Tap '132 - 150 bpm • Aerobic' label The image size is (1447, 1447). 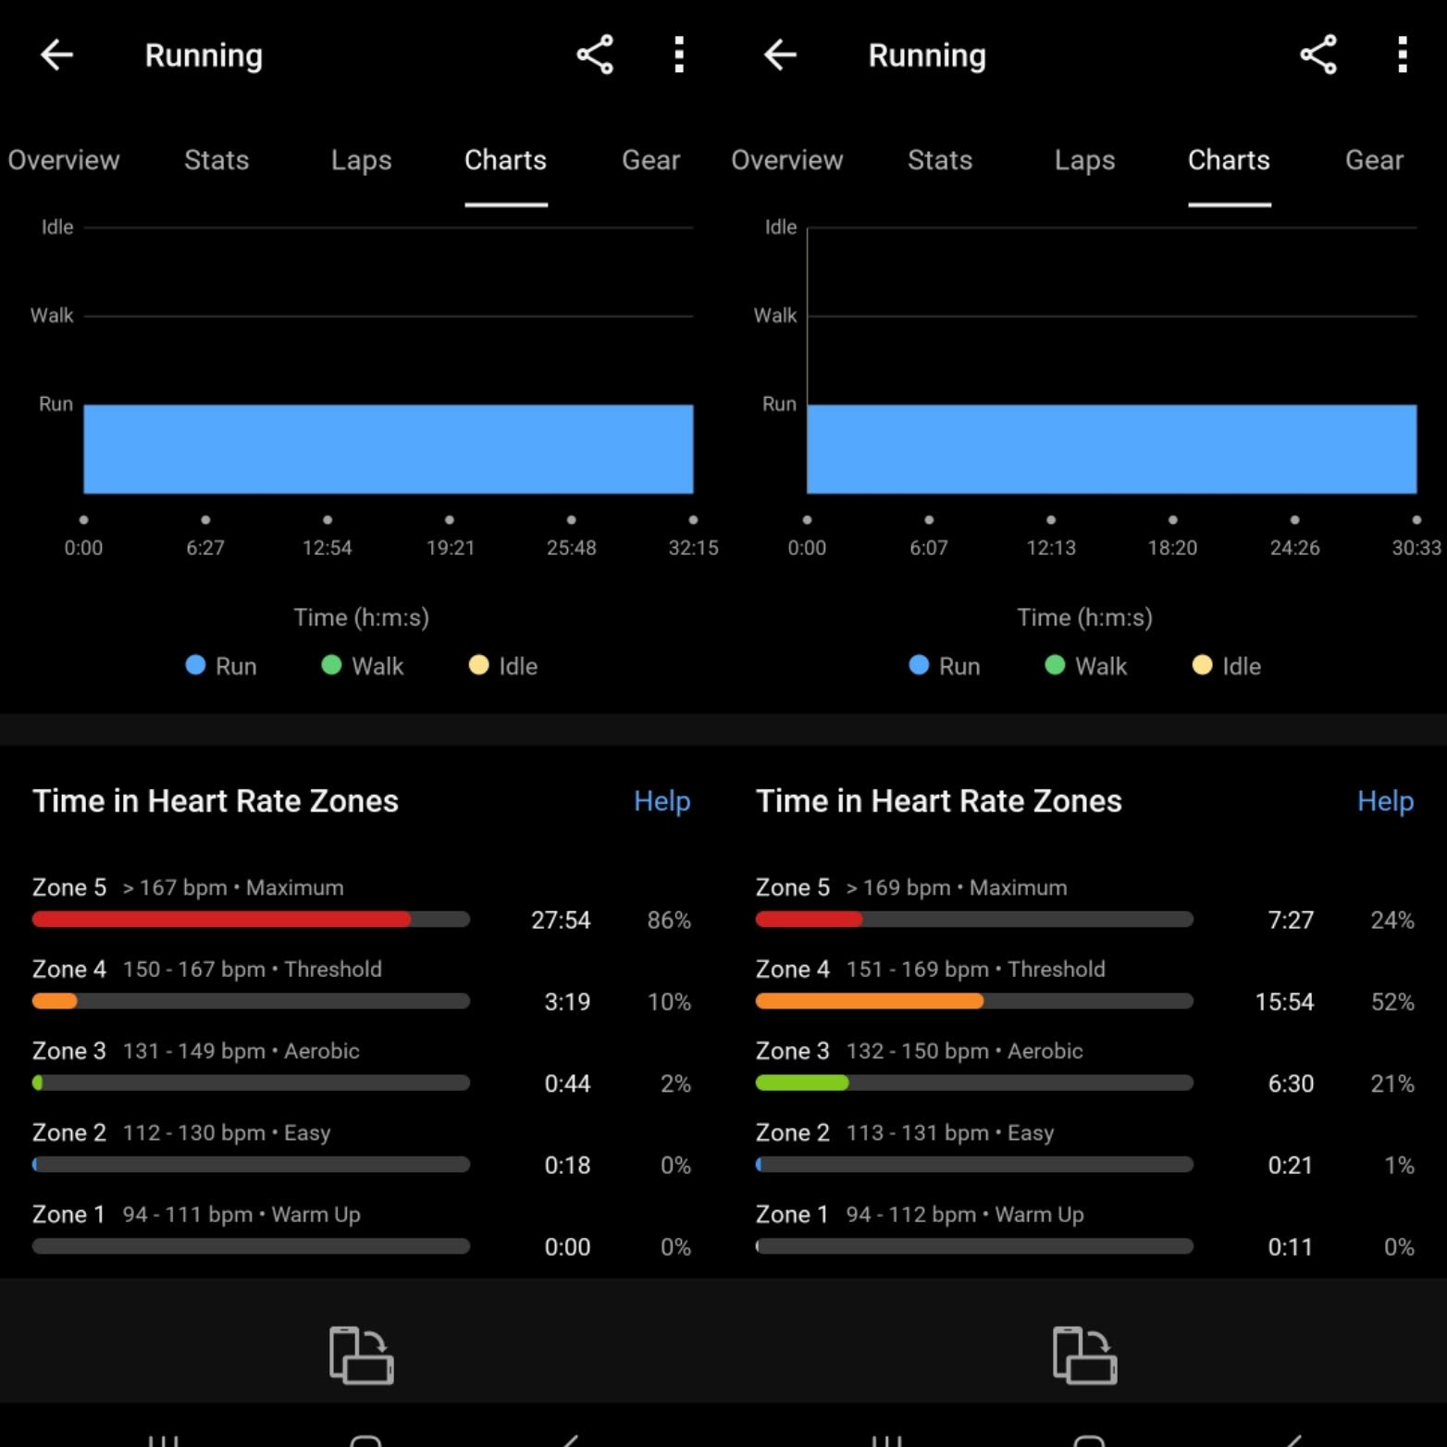tap(965, 1051)
